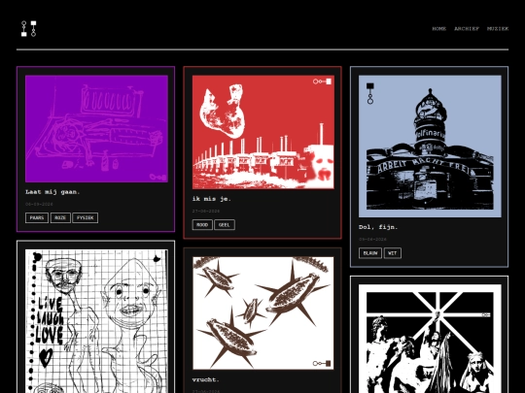
Task: Click the 'ik mis je.' title
Action: (x=212, y=199)
